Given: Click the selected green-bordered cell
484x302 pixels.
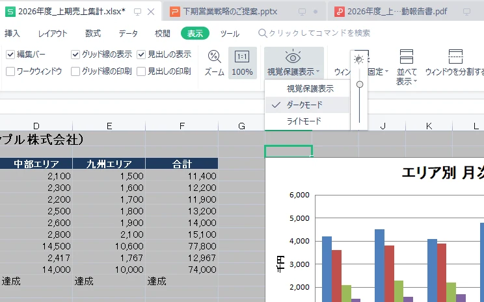Looking at the screenshot, I should [x=289, y=151].
